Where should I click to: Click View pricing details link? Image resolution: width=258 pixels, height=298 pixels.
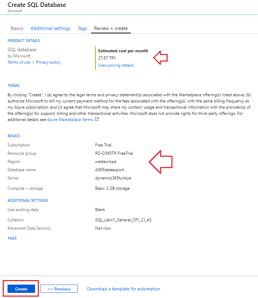(116, 65)
